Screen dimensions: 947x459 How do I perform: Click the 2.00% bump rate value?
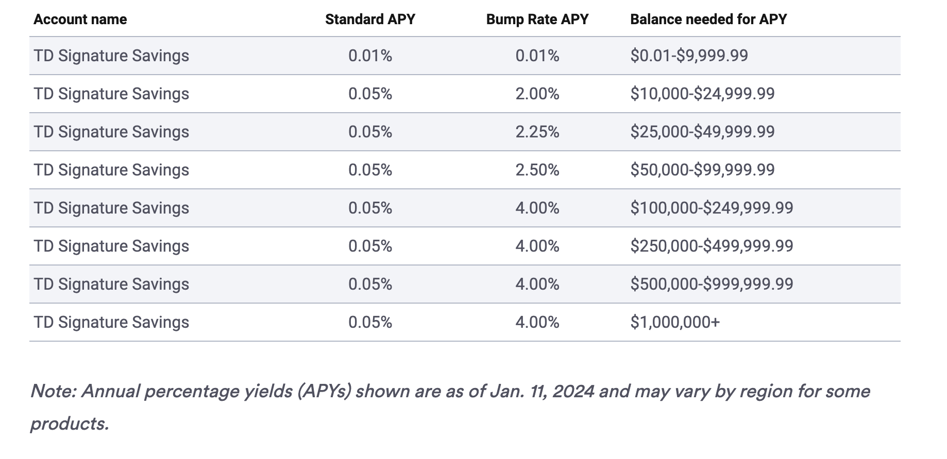tap(537, 94)
